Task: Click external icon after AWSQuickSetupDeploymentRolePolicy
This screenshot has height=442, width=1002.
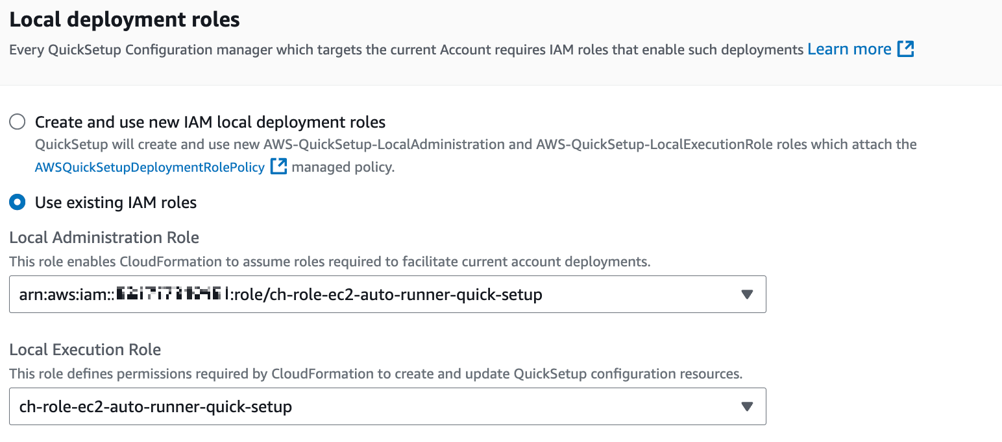Action: (278, 167)
